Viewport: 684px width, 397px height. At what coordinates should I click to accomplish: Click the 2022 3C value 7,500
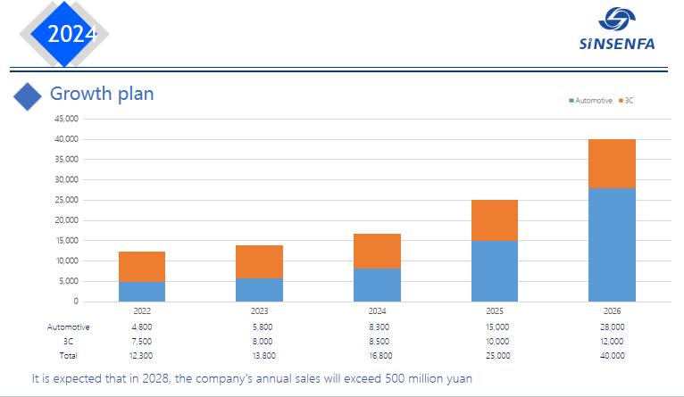coord(142,341)
